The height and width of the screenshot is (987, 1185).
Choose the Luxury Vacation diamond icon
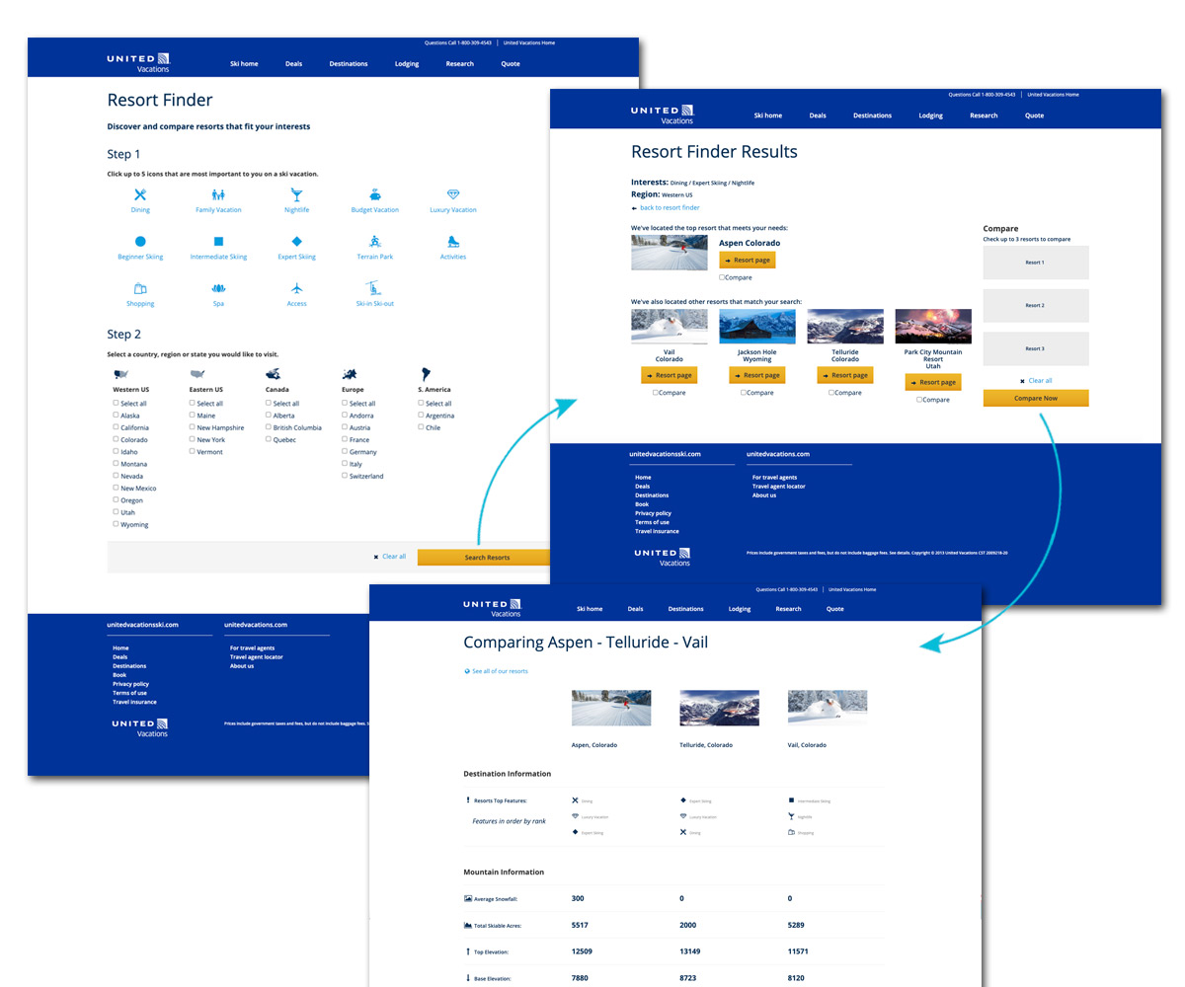point(453,194)
